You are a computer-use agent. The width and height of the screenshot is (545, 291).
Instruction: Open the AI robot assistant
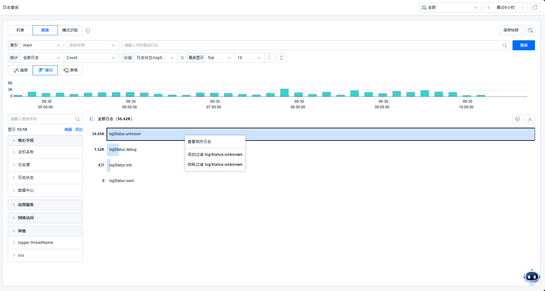pyautogui.click(x=531, y=277)
